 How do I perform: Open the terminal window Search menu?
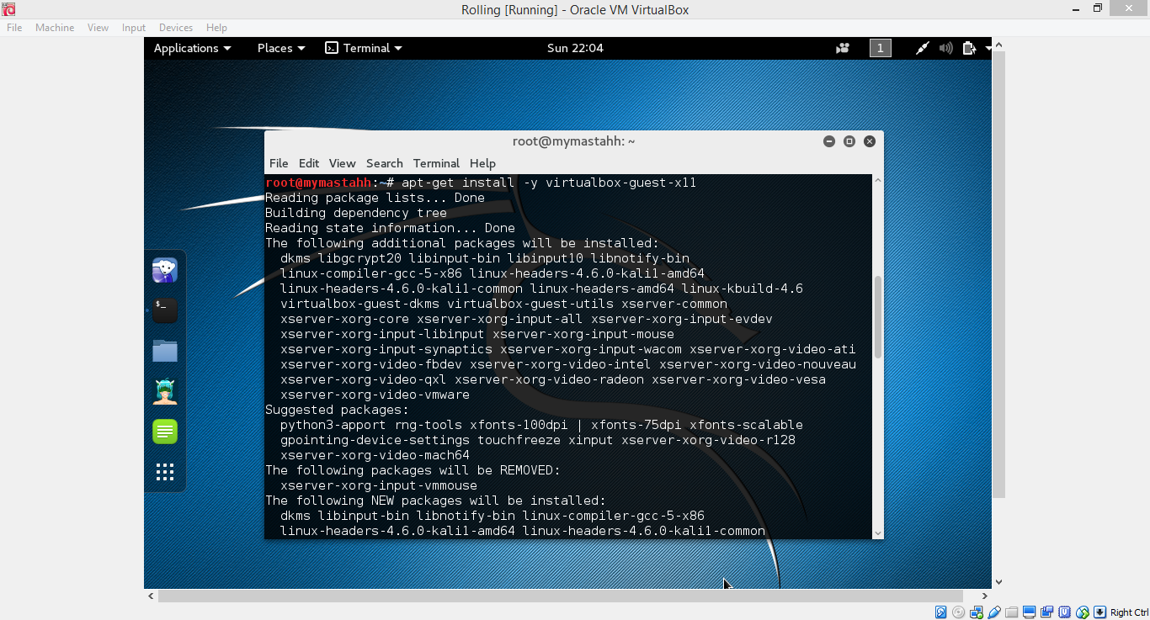click(x=385, y=163)
